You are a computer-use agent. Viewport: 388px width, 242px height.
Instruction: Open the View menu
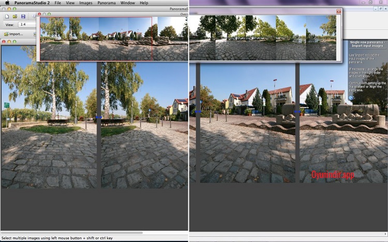(x=70, y=3)
